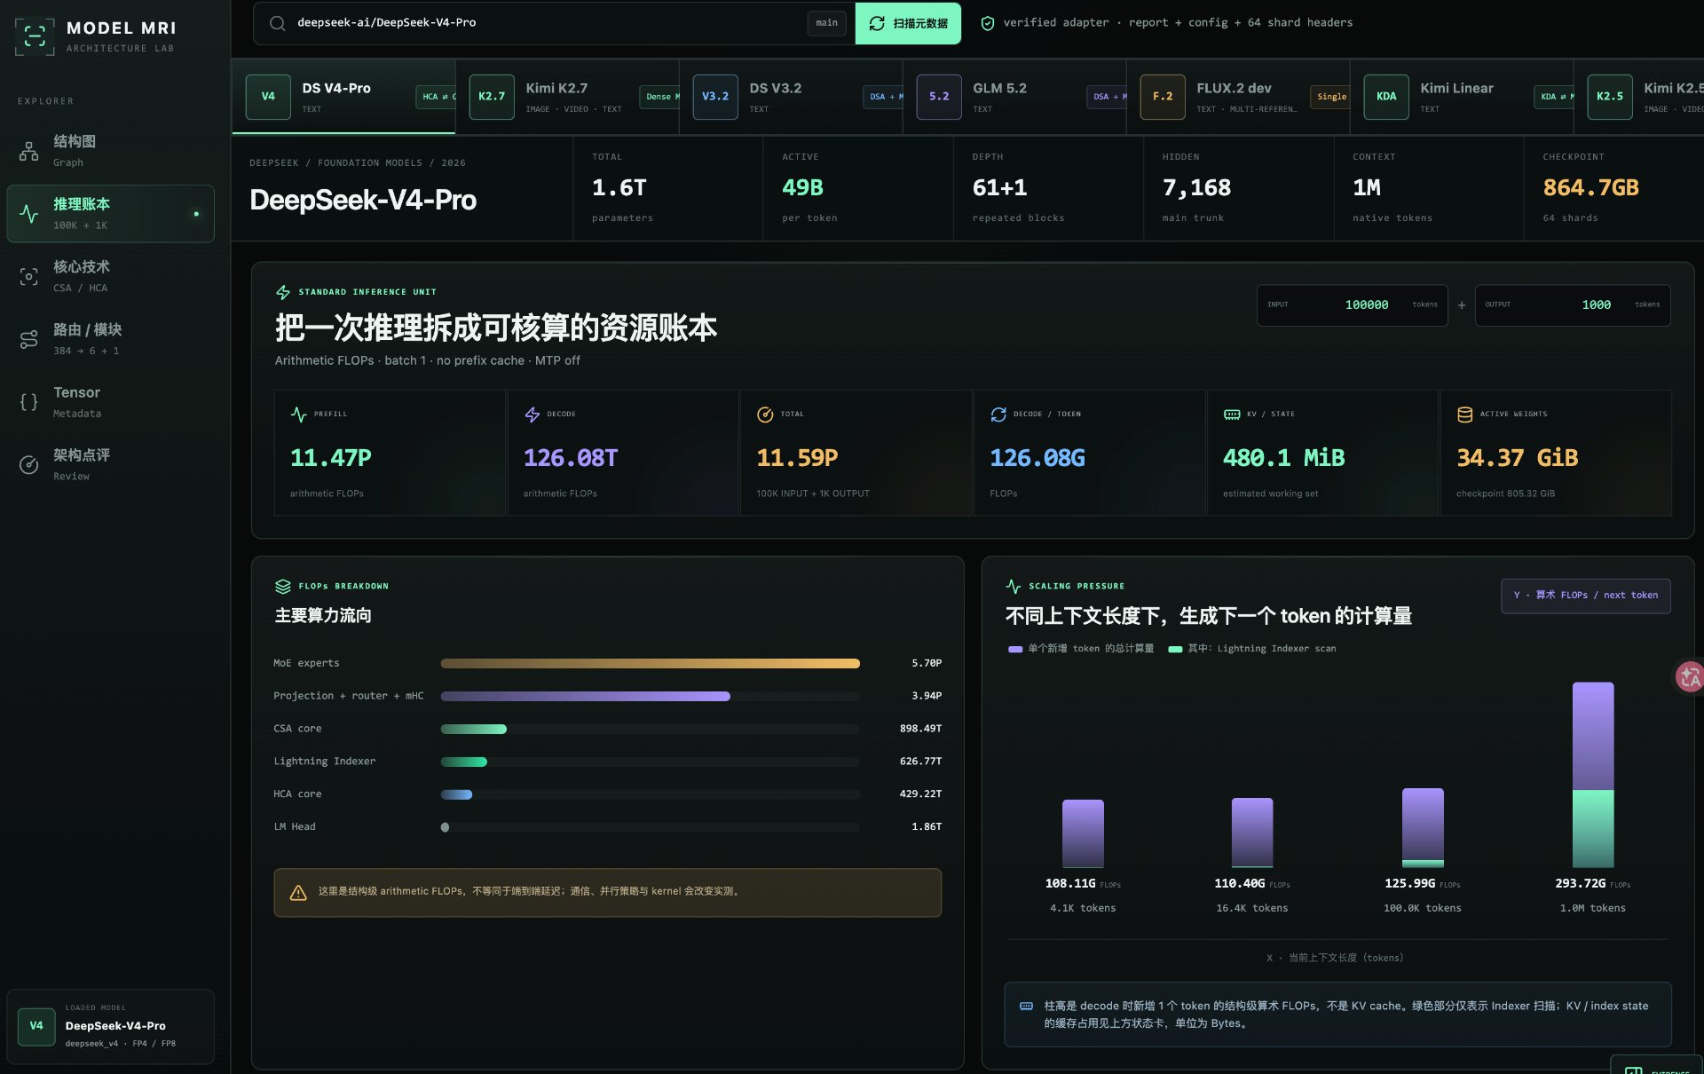Screen dimensions: 1704x1074
Task: Click the input tokens field 100000
Action: [1352, 305]
